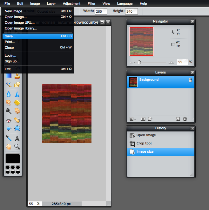Click the Background layer thumbnail
This screenshot has width=209, height=210.
pos(133,82)
